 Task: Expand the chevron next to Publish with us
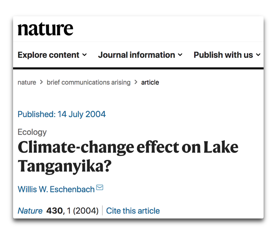(x=258, y=55)
